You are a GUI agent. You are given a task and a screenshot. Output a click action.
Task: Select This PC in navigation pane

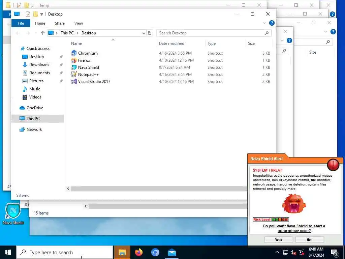click(x=33, y=118)
